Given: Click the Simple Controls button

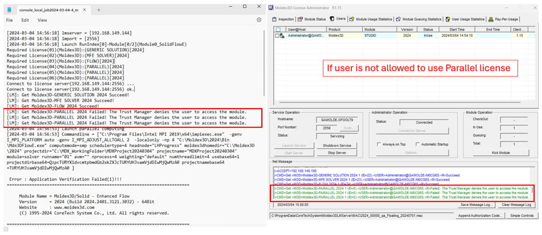Looking at the screenshot, I should pos(523,216).
